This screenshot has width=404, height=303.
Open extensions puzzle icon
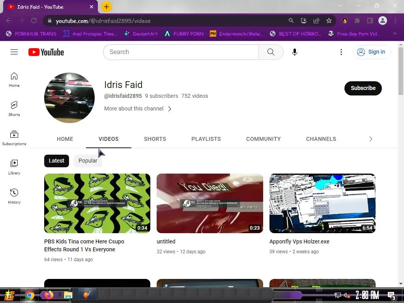point(357,21)
